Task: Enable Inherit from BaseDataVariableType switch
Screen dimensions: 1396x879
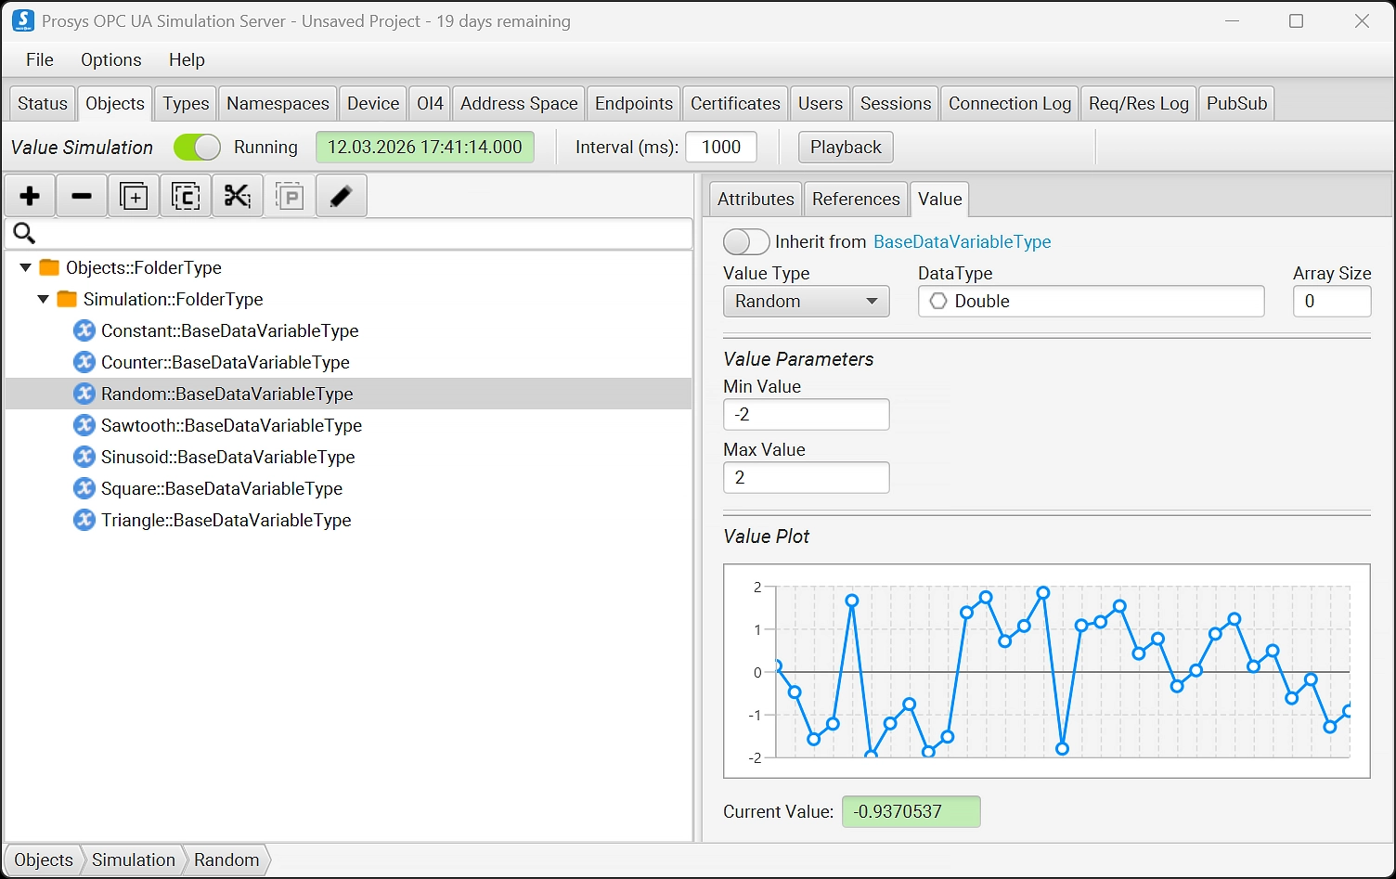Action: pos(745,242)
